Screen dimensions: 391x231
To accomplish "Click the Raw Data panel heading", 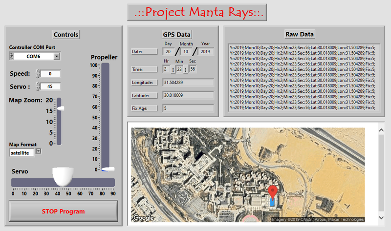I will pos(300,34).
